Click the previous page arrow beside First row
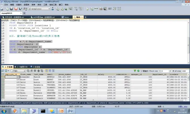 pos(160,71)
